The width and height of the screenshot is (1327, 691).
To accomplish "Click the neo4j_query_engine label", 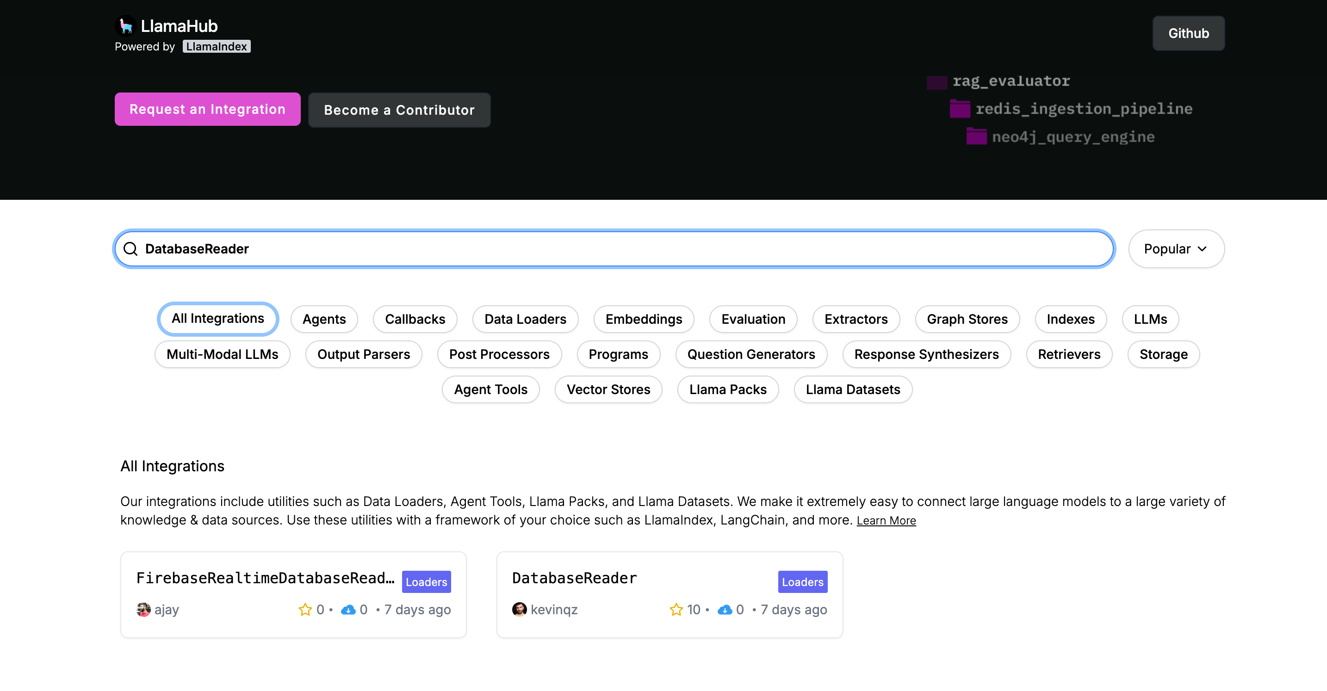I will [x=1073, y=137].
